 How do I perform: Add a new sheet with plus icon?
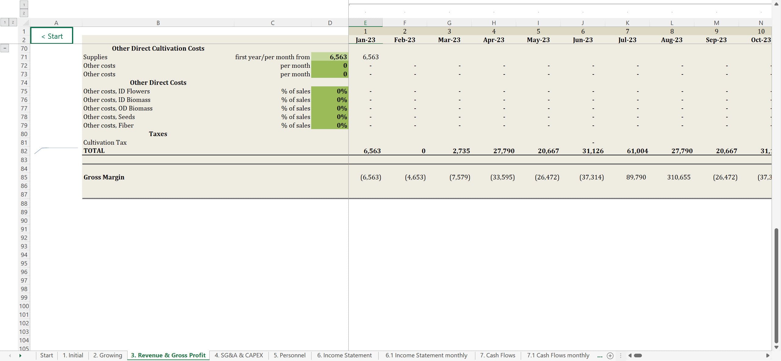(x=610, y=356)
